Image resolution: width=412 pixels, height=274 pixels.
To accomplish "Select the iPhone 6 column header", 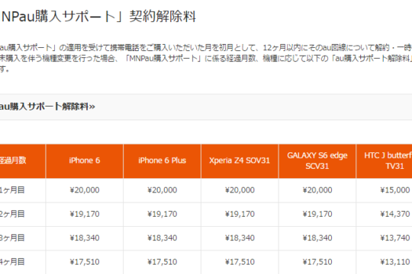I will tap(85, 161).
